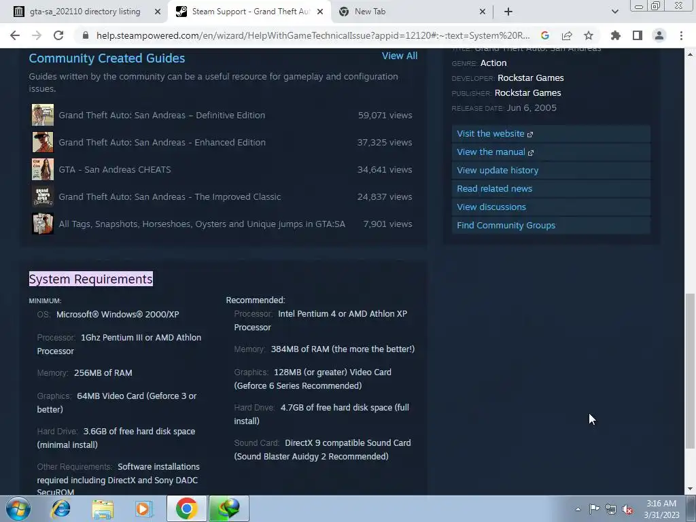
Task: Click the muted volume tray icon
Action: click(x=627, y=509)
